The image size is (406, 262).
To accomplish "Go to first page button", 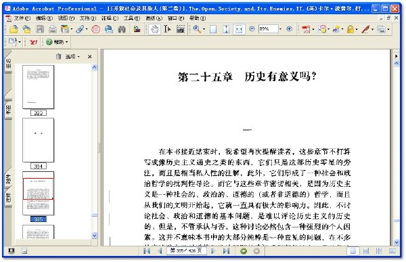I will tap(147, 251).
